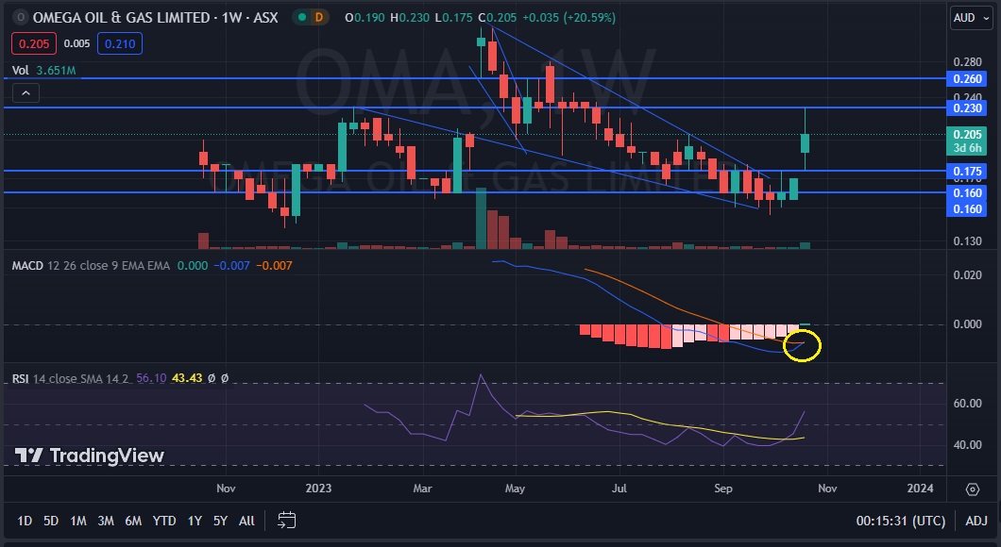Open the AUD currency dropdown
Screen dimensions: 1001x547
click(x=971, y=18)
